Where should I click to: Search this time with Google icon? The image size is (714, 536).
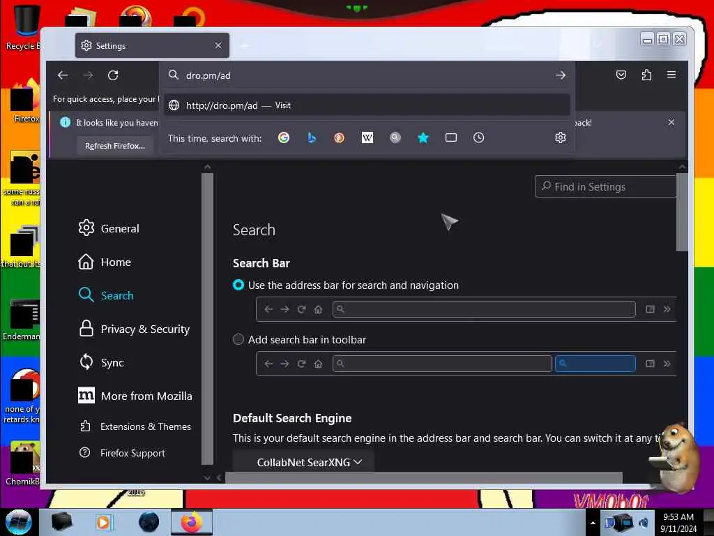tap(284, 137)
